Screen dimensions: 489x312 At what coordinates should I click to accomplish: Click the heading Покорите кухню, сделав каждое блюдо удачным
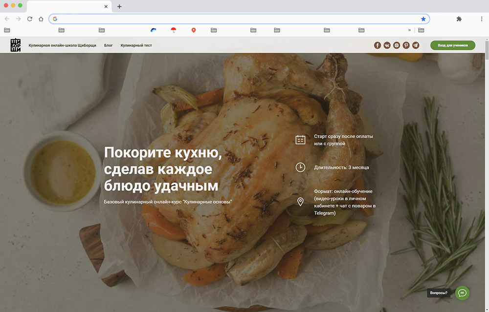163,169
